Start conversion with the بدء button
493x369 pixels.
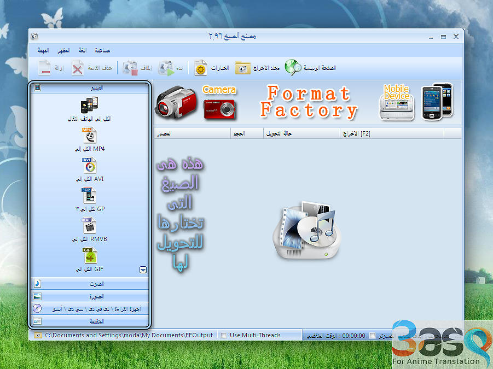pyautogui.click(x=170, y=68)
